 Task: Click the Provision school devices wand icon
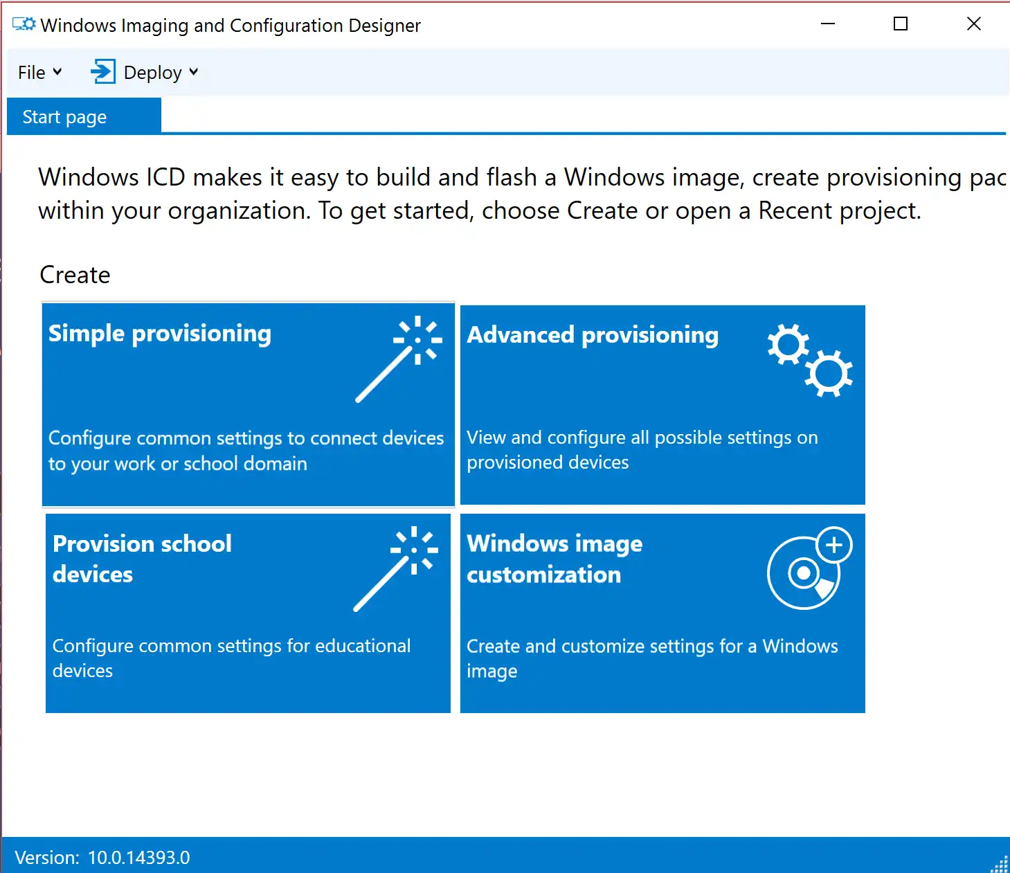[x=396, y=569]
